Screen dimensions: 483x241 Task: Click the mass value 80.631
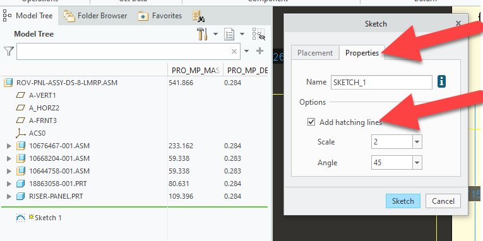pos(179,184)
